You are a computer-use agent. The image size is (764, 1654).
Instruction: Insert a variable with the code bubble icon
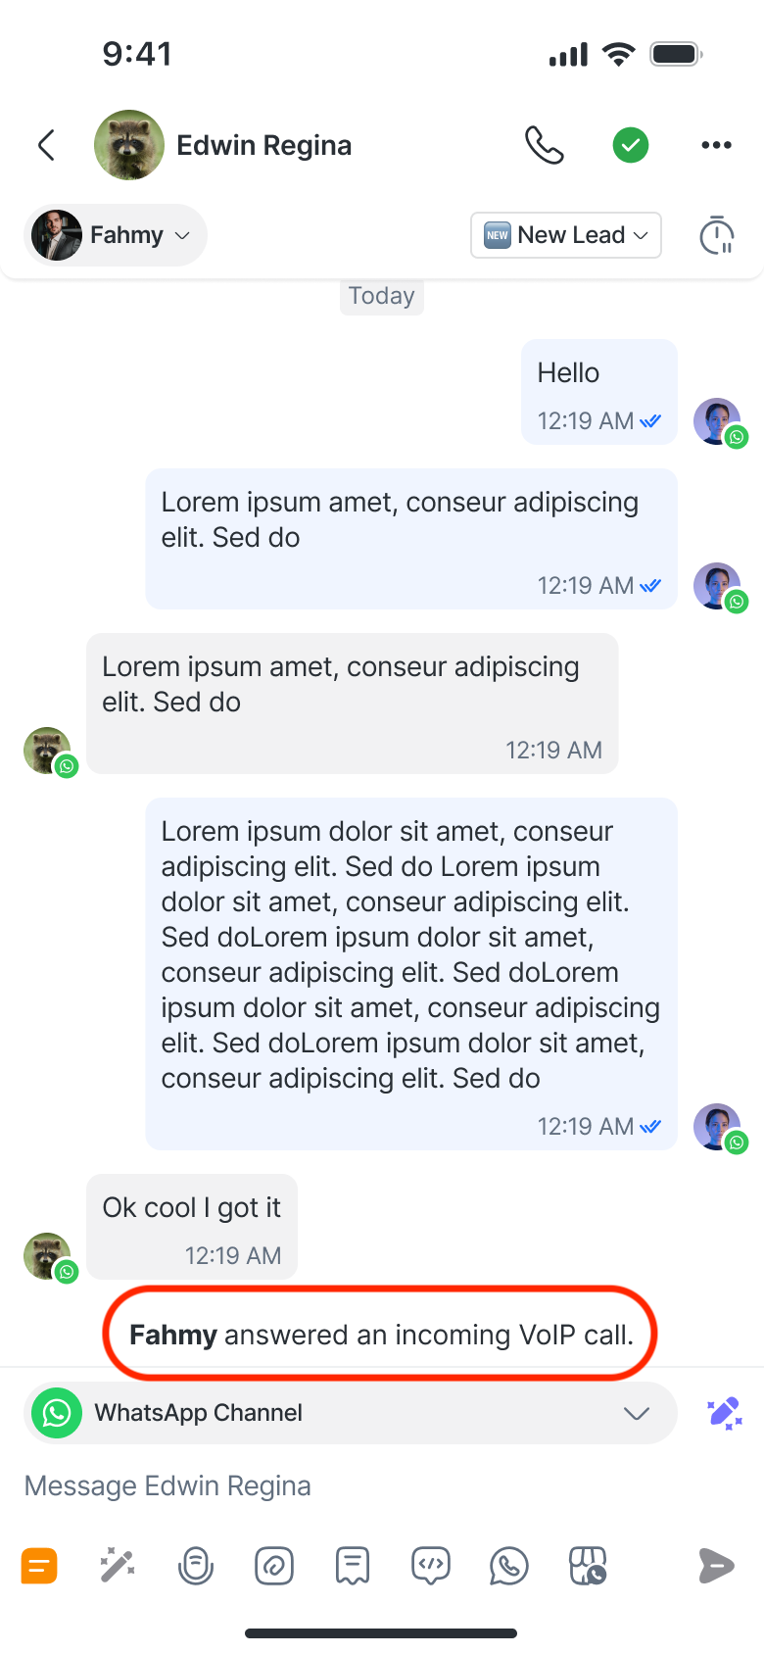pos(431,1566)
